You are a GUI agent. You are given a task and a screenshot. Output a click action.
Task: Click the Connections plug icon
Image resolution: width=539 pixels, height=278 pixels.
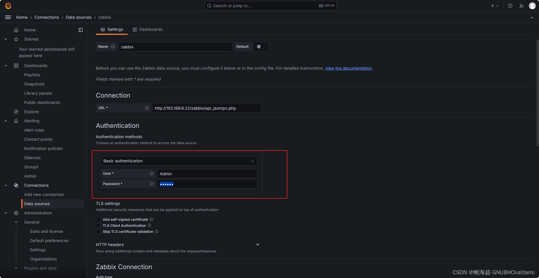click(16, 185)
